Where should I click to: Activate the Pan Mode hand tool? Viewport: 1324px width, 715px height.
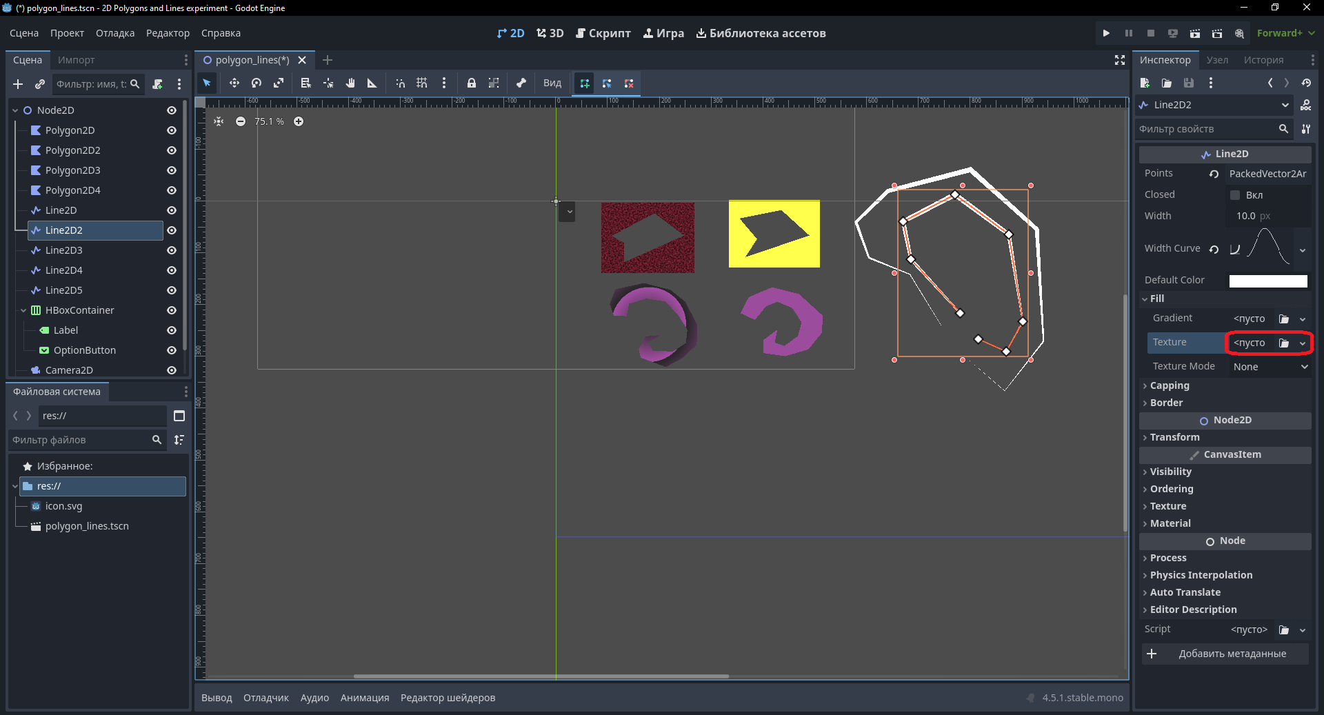pyautogui.click(x=350, y=83)
